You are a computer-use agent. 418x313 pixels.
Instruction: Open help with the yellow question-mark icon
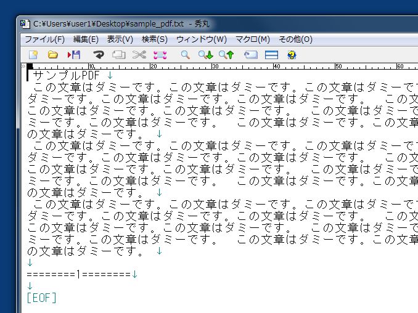[x=292, y=55]
